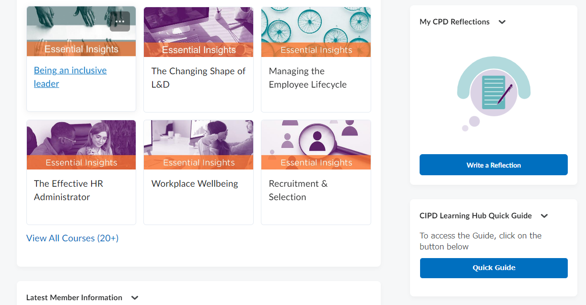Open the Quick Guide button
586x305 pixels.
click(x=493, y=268)
